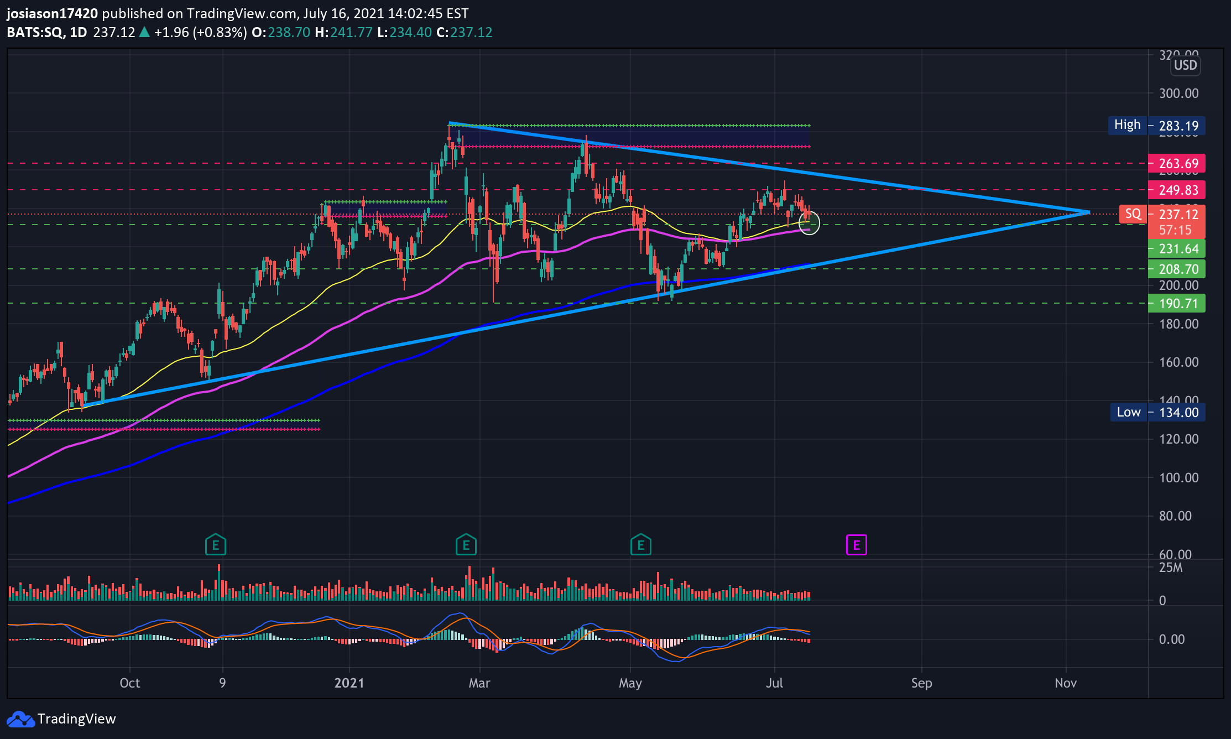The image size is (1231, 739).
Task: Click the daily low value 234.40
Action: pyautogui.click(x=411, y=32)
